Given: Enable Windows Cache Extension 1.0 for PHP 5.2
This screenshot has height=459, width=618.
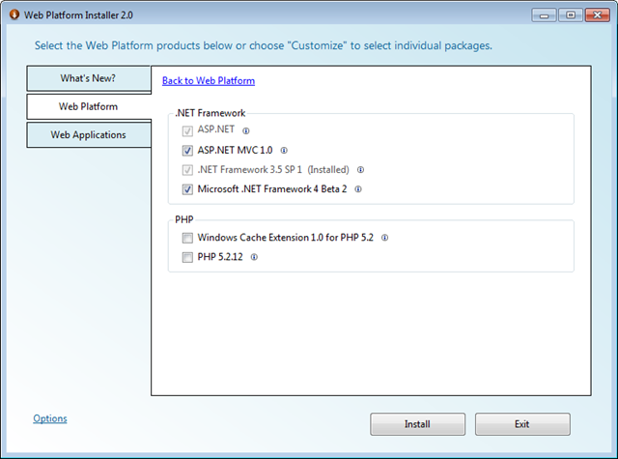Looking at the screenshot, I should coord(187,238).
